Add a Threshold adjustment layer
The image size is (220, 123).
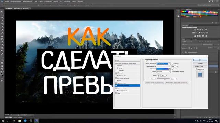click(x=200, y=36)
